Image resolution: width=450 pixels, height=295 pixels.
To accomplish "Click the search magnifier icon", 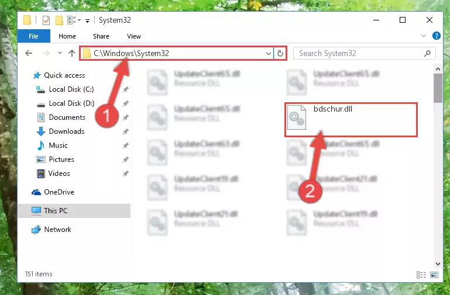I will [x=427, y=54].
